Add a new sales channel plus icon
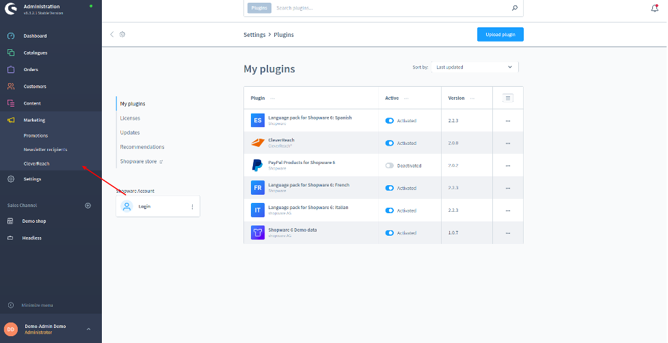Viewport: 668px width, 343px height. tap(88, 206)
